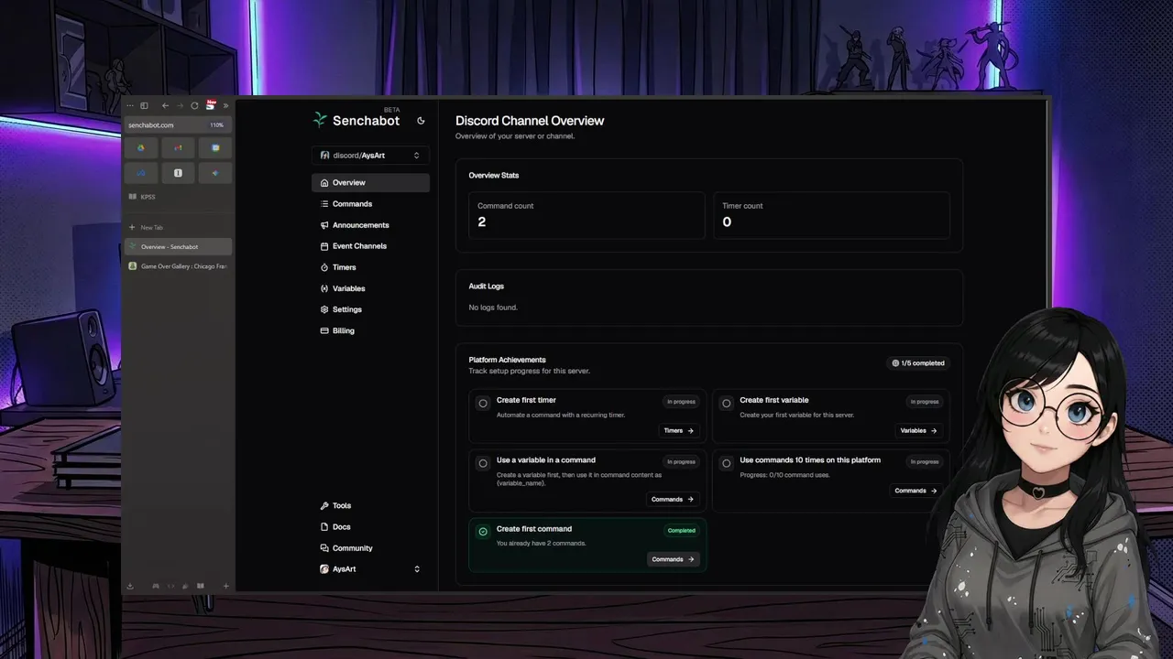Open Timers in the sidebar
The image size is (1173, 659).
tap(370, 267)
